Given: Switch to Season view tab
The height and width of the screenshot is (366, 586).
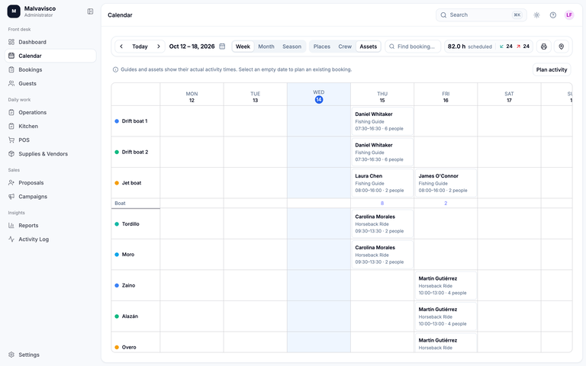Looking at the screenshot, I should [291, 47].
